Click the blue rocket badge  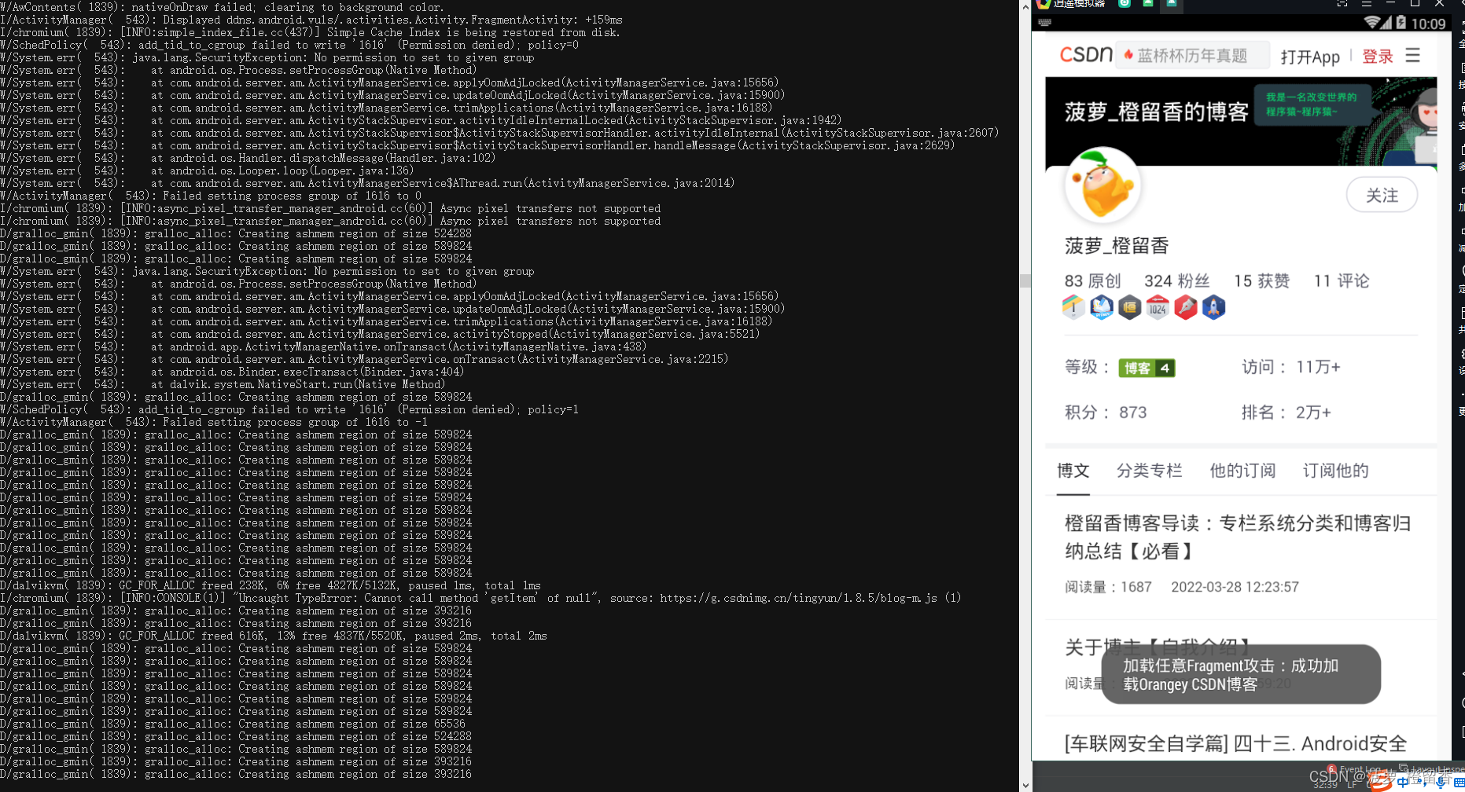pyautogui.click(x=1213, y=307)
